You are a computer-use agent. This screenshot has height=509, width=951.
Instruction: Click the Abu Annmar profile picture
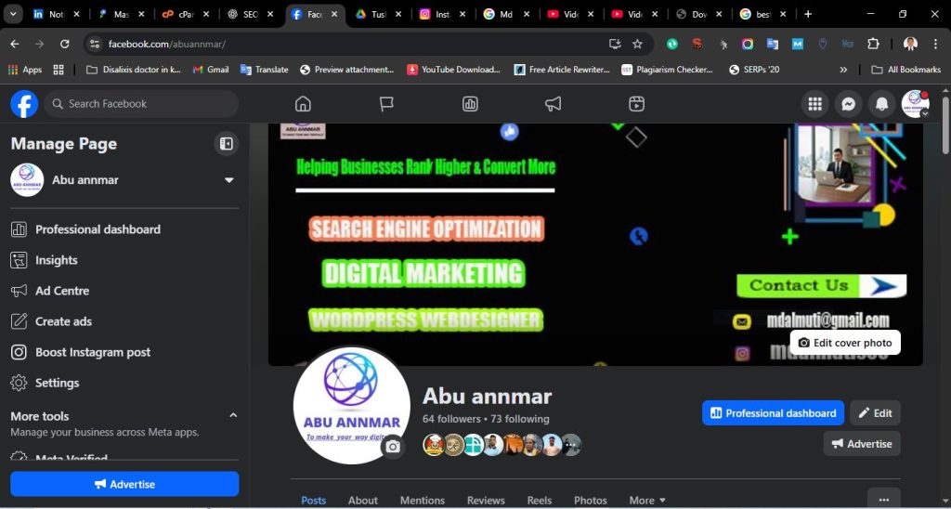351,405
